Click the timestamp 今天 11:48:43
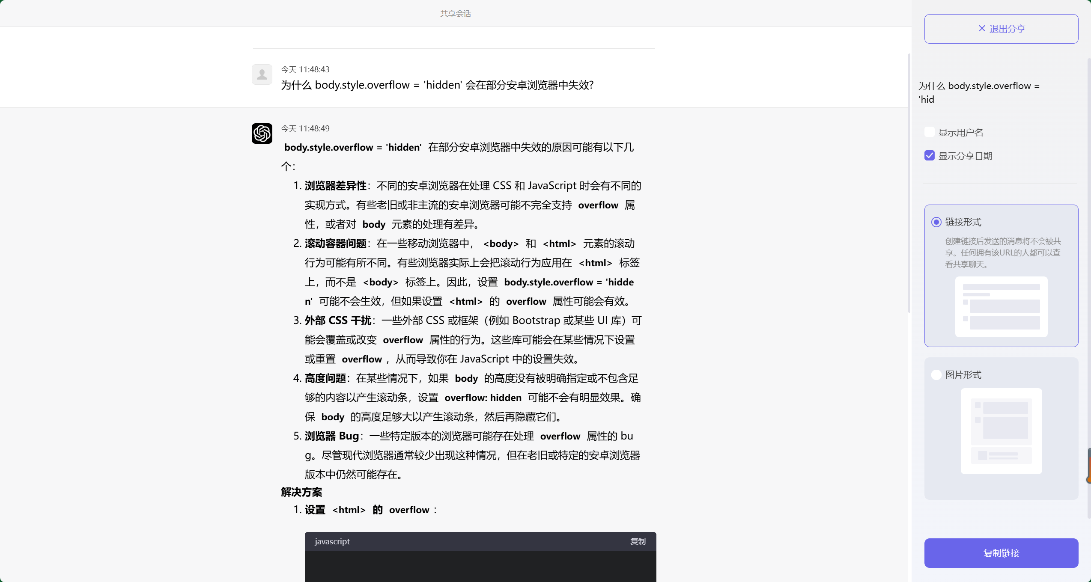This screenshot has width=1091, height=582. pos(304,69)
